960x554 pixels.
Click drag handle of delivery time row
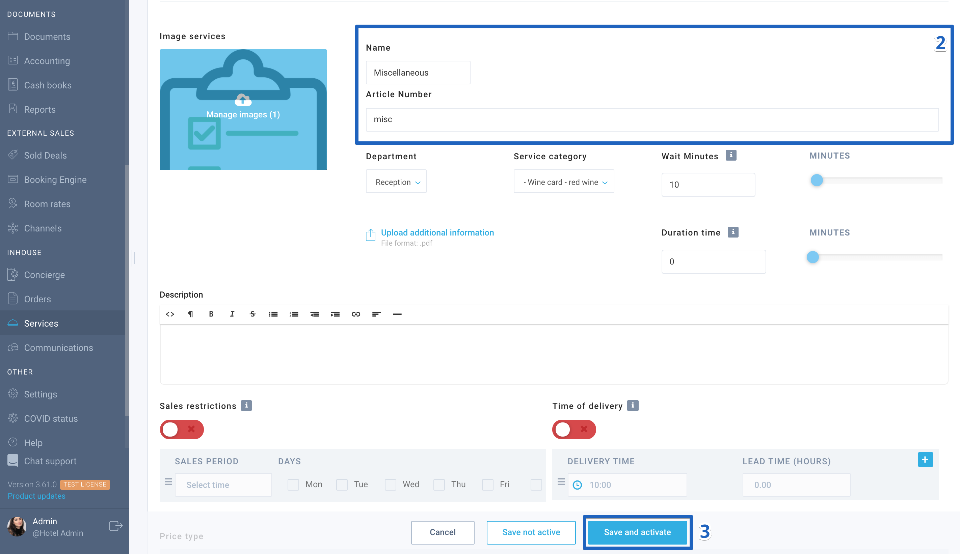pos(561,482)
